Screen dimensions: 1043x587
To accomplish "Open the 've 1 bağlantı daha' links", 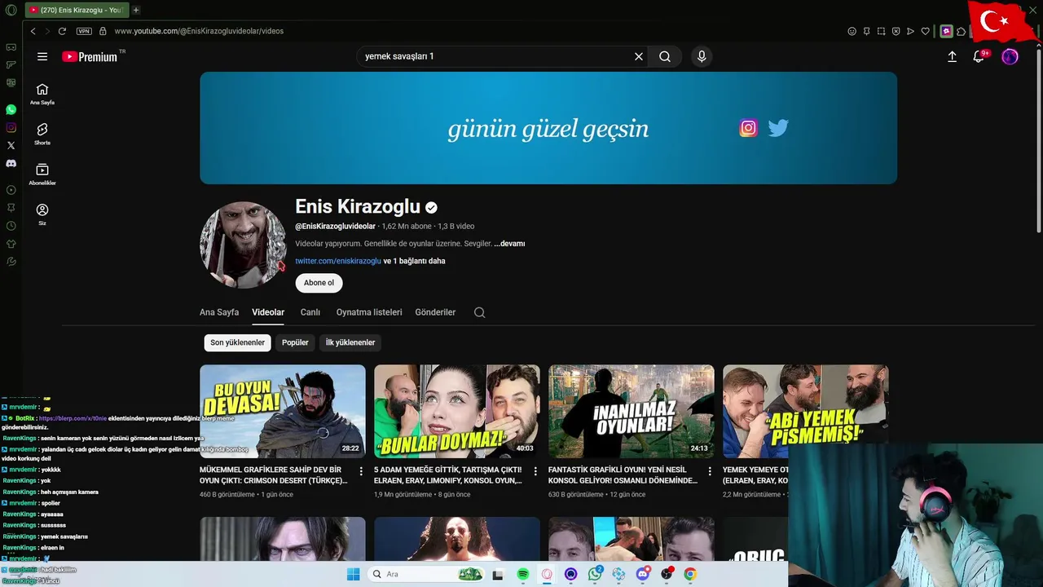I will click(415, 261).
